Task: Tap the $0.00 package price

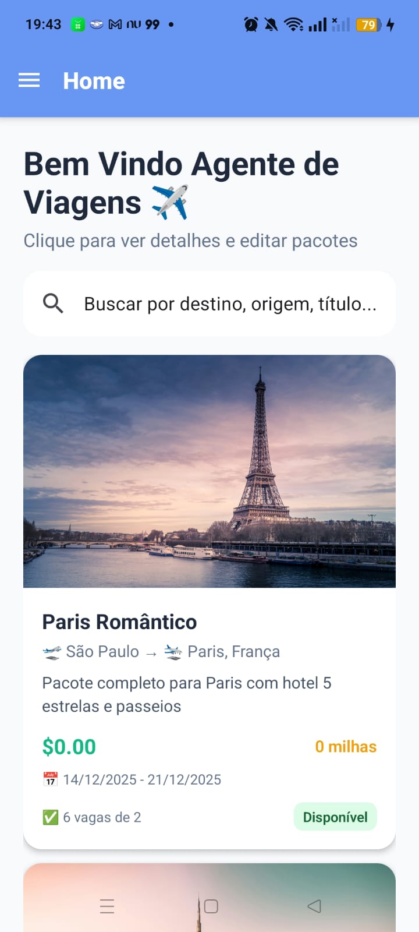Action: pyautogui.click(x=69, y=747)
